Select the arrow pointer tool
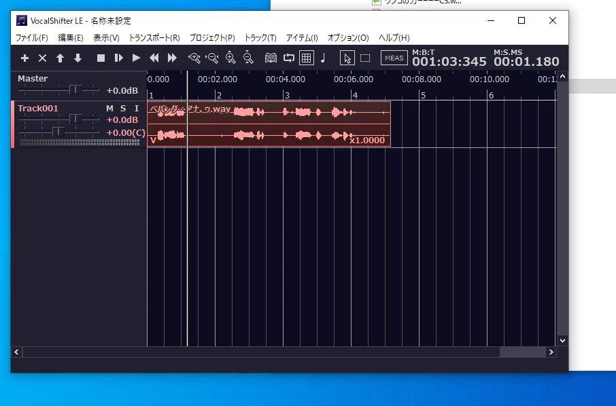 point(347,58)
